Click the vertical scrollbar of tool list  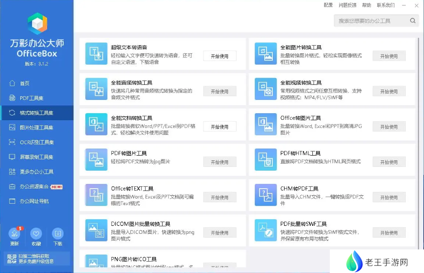[418, 141]
